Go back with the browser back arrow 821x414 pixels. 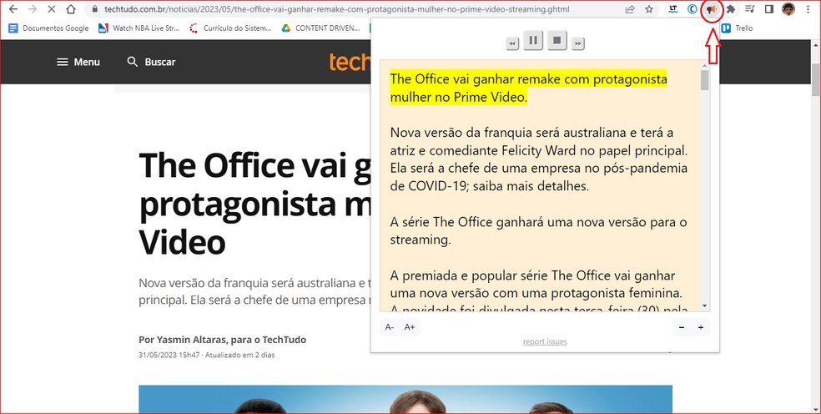click(x=13, y=9)
